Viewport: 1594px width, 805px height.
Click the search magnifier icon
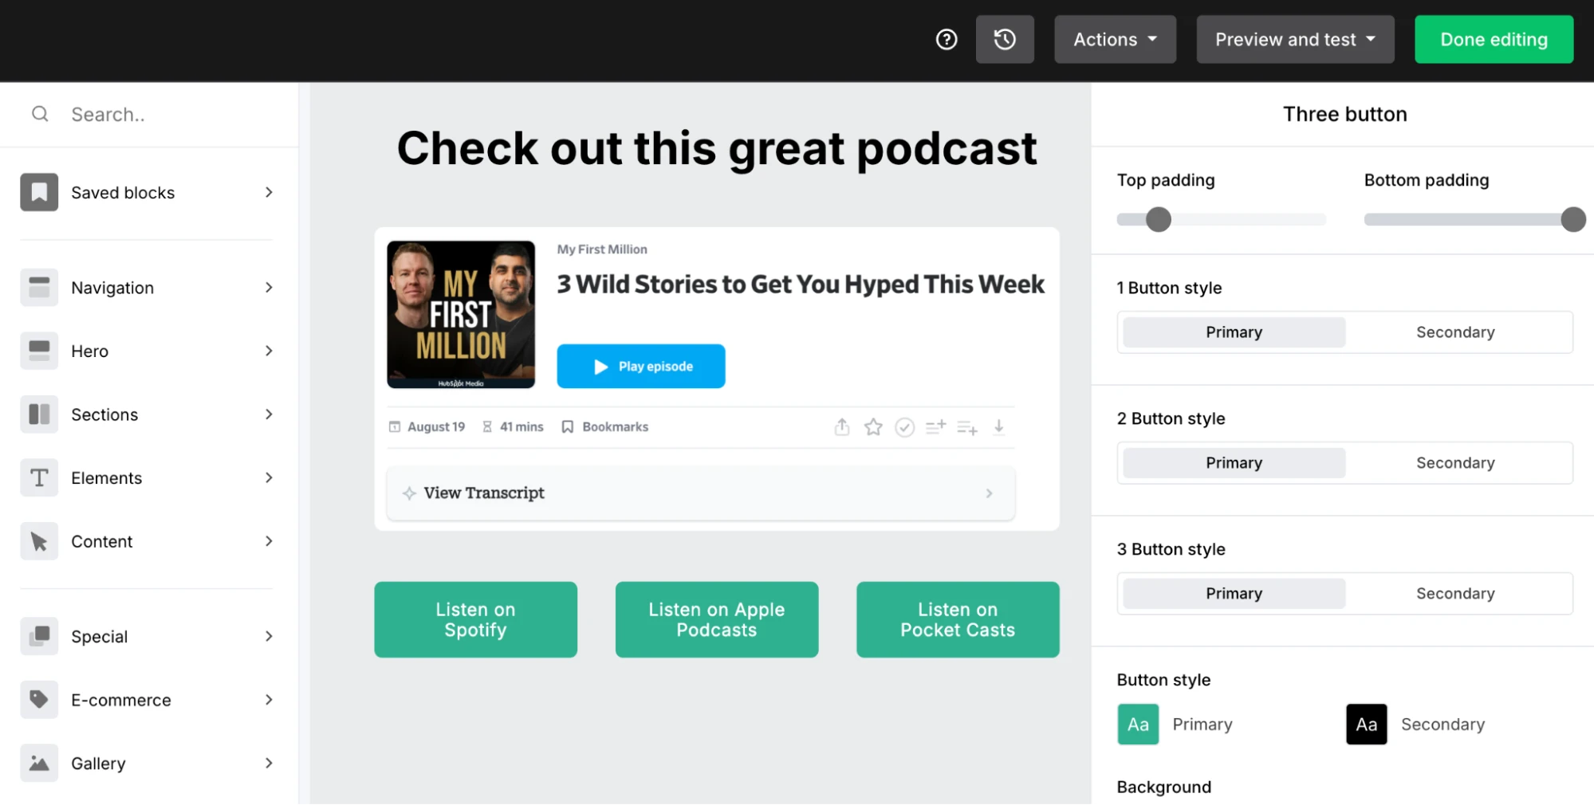point(40,114)
